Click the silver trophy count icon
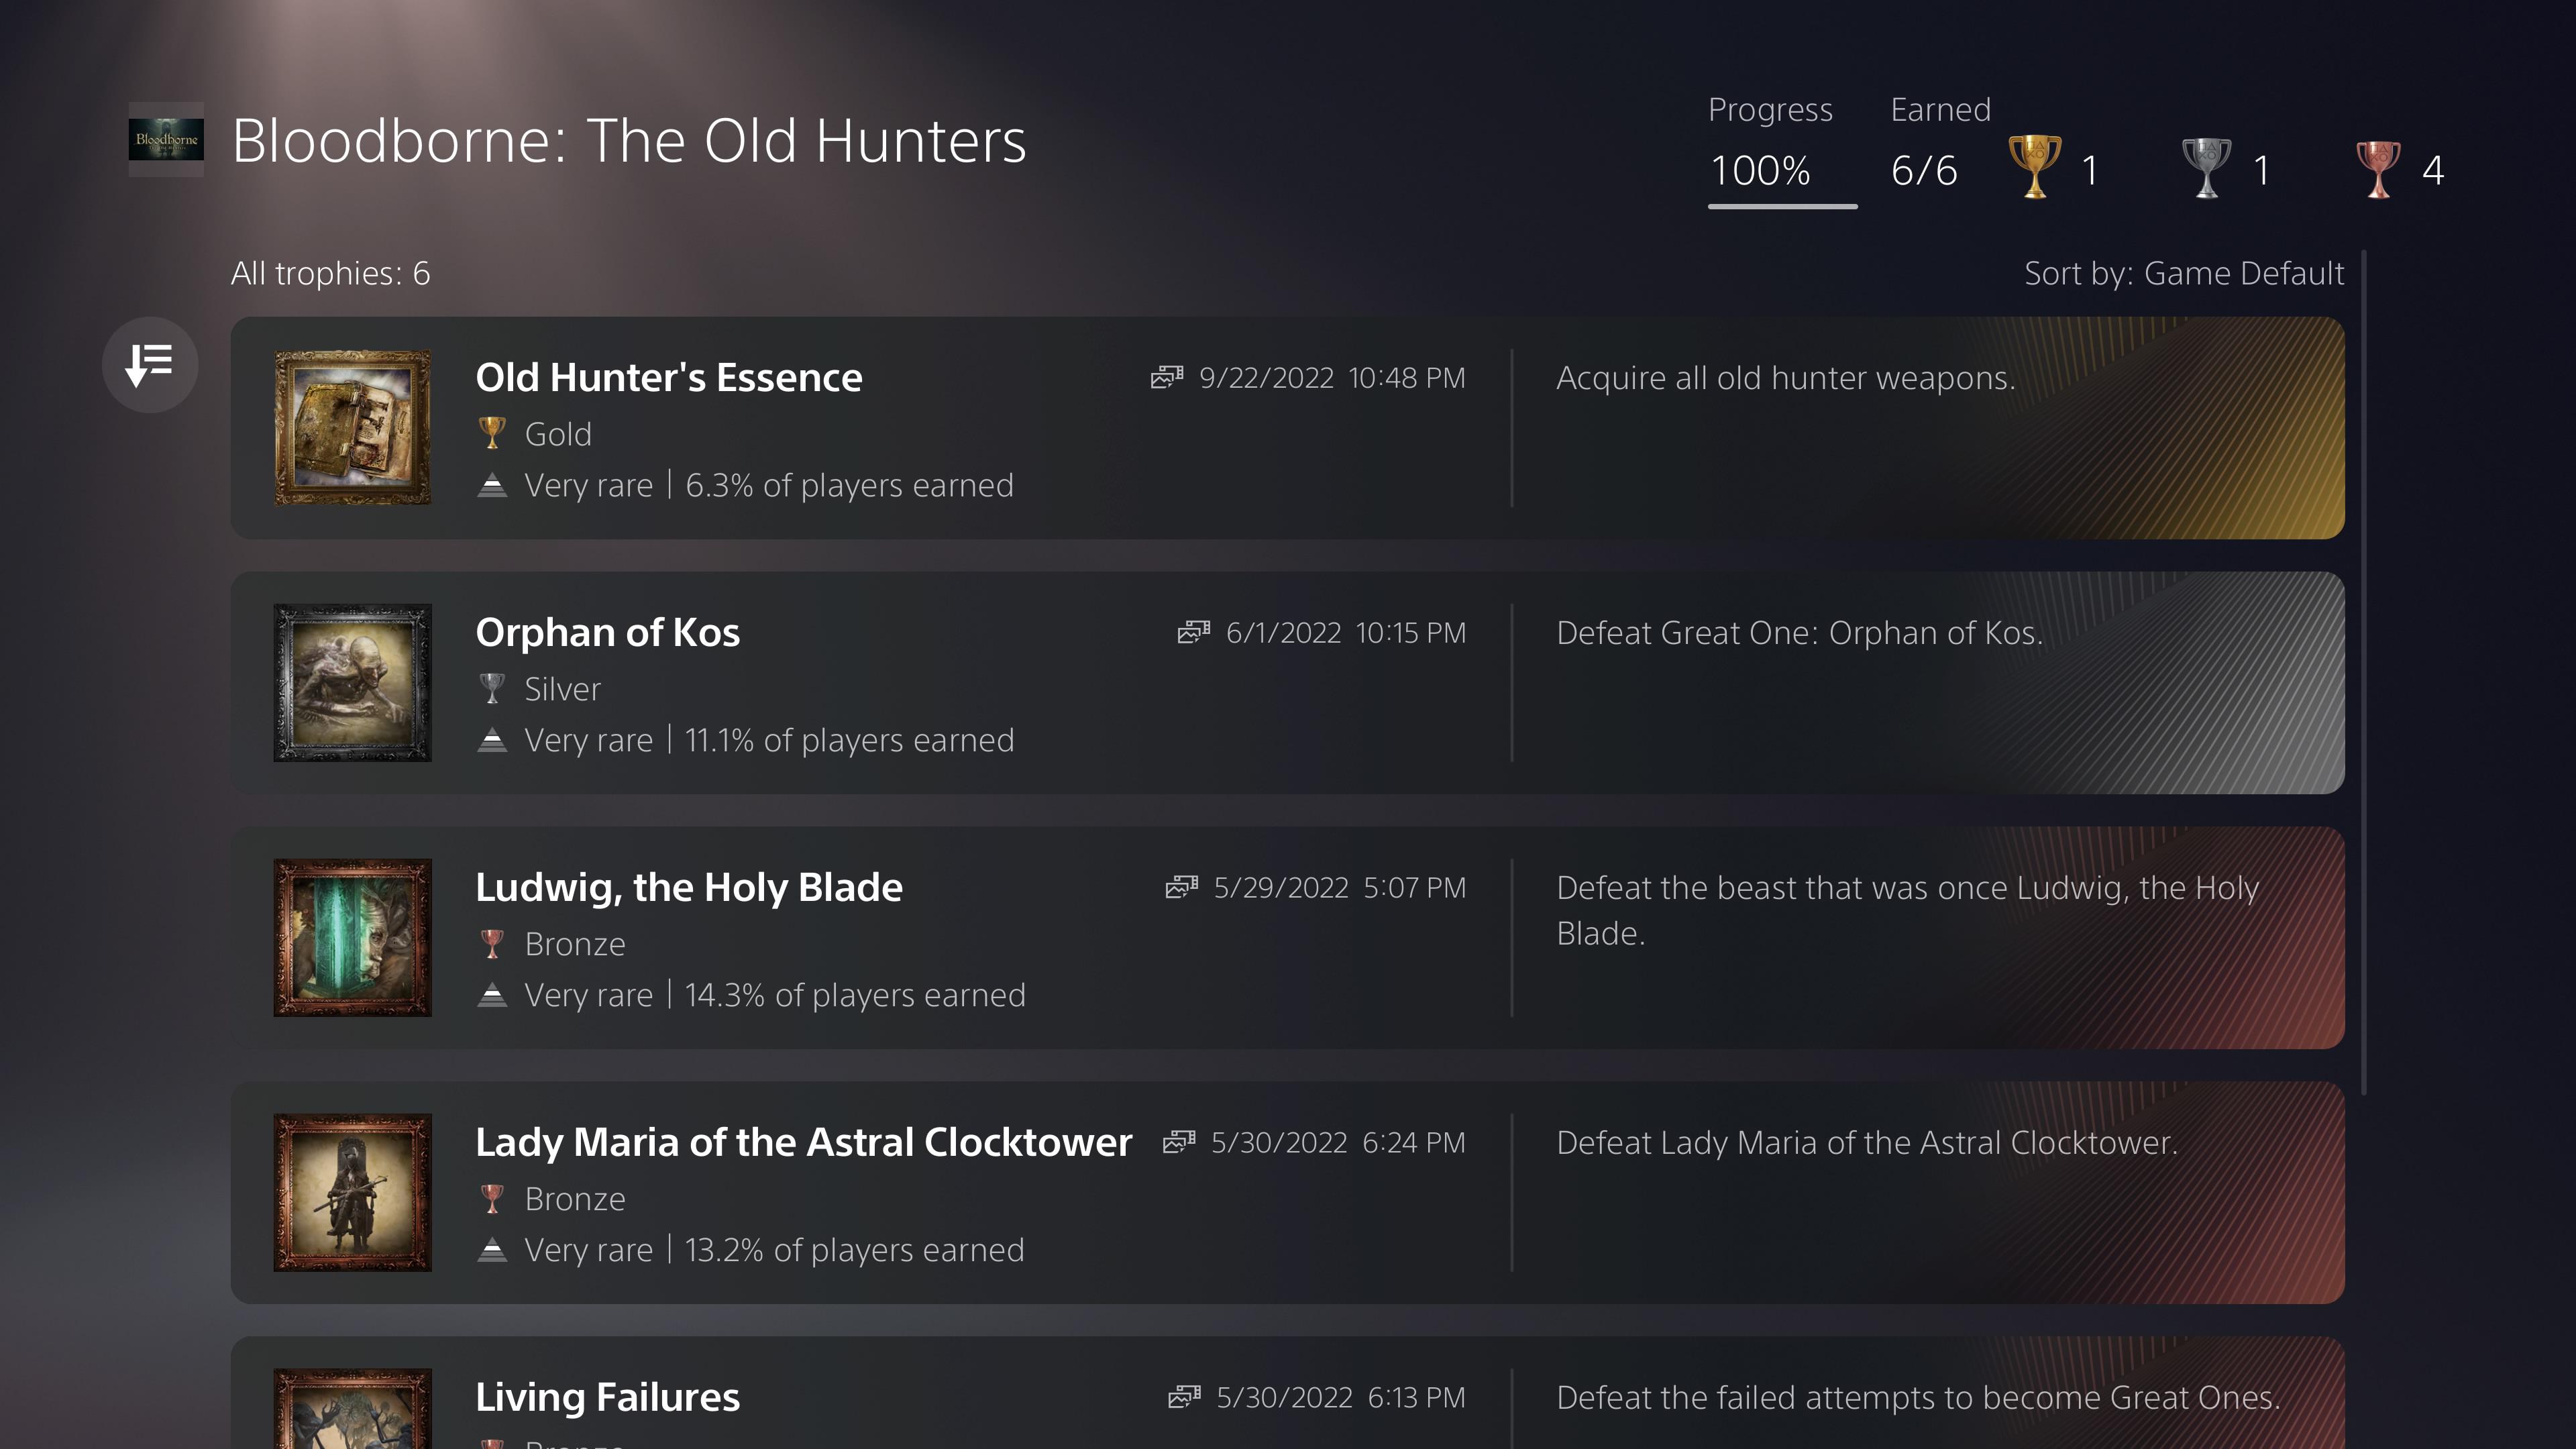 2206,168
